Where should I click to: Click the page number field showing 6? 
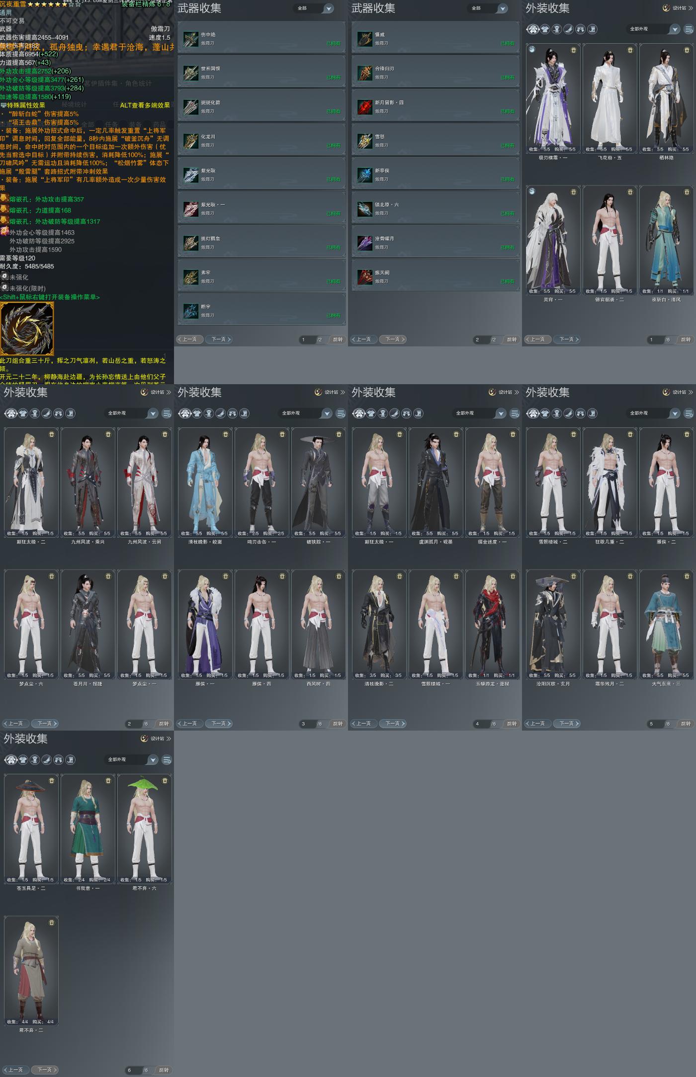[132, 1070]
